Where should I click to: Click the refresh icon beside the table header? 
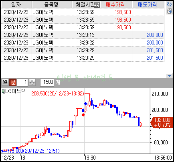point(170,4)
